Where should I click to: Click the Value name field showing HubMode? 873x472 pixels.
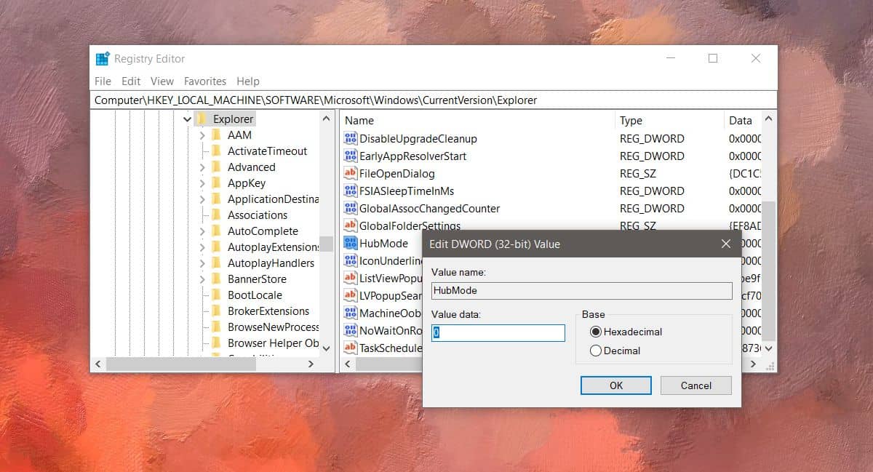[581, 290]
